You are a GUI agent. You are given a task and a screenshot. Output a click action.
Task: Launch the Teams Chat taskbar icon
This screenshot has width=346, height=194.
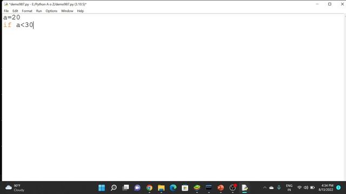pos(137,188)
